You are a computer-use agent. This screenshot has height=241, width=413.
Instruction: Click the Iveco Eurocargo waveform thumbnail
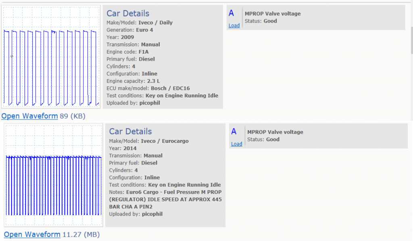pyautogui.click(x=54, y=175)
